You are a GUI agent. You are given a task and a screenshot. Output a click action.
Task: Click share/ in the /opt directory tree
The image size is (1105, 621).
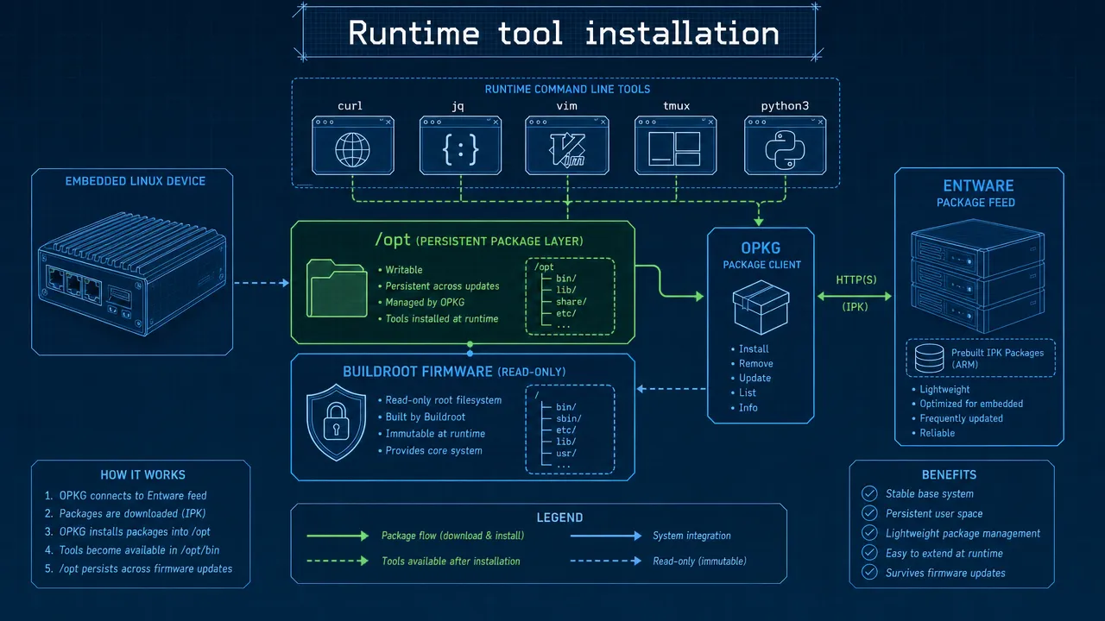click(x=571, y=302)
